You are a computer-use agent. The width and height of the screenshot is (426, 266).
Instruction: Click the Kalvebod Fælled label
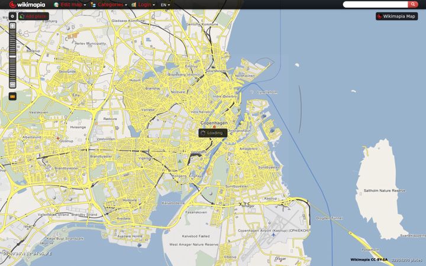tap(196, 236)
